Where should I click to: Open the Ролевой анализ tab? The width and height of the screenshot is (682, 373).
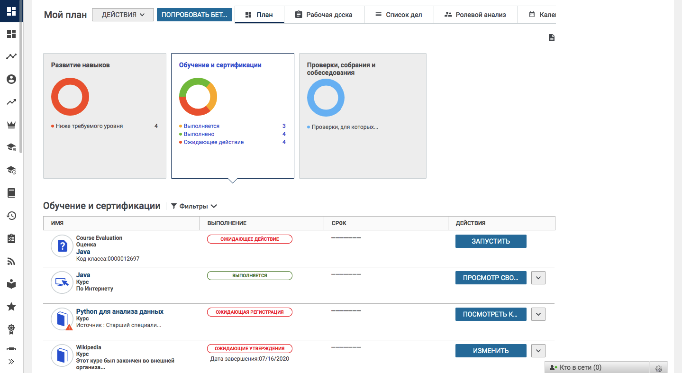point(475,15)
